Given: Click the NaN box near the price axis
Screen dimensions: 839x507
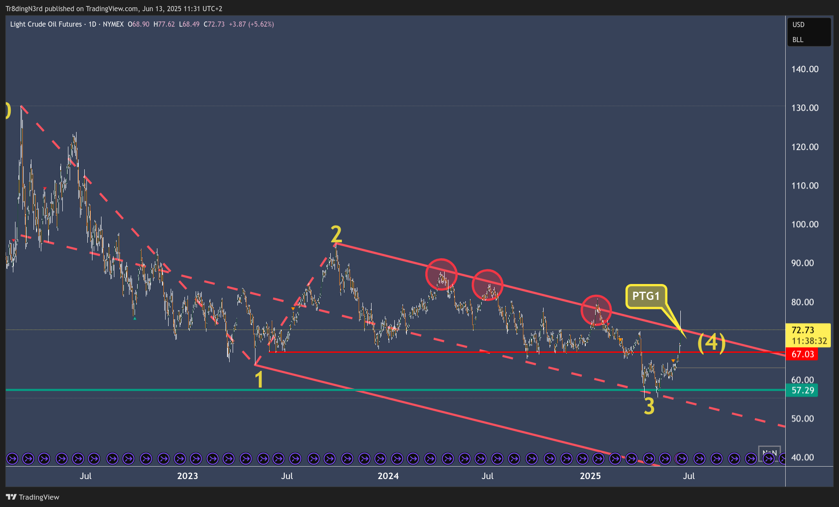Looking at the screenshot, I should tap(769, 453).
